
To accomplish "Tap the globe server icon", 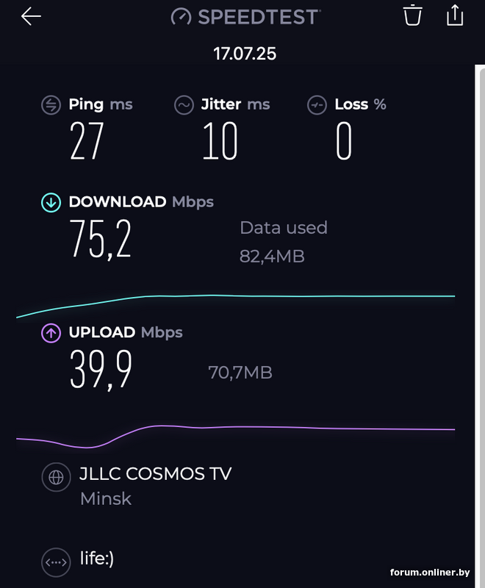I will (x=56, y=477).
